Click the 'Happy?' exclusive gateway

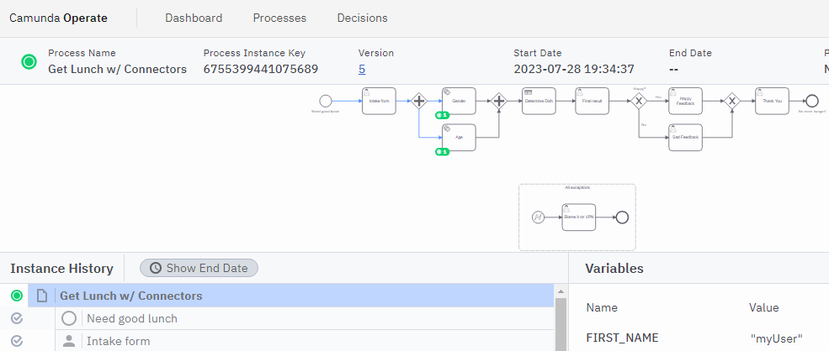(x=639, y=101)
